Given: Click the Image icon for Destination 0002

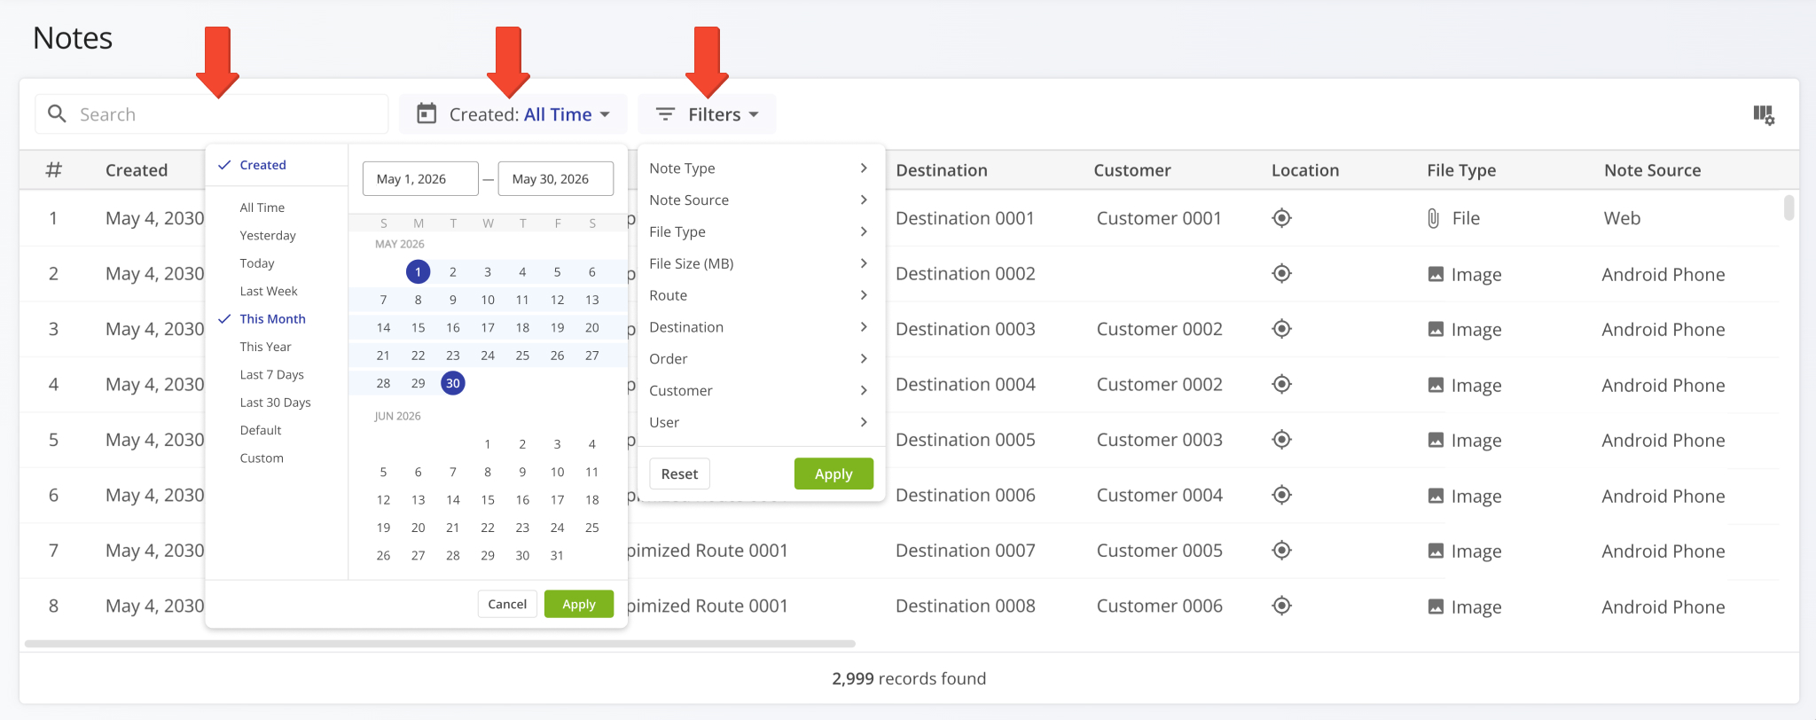Looking at the screenshot, I should 1436,274.
